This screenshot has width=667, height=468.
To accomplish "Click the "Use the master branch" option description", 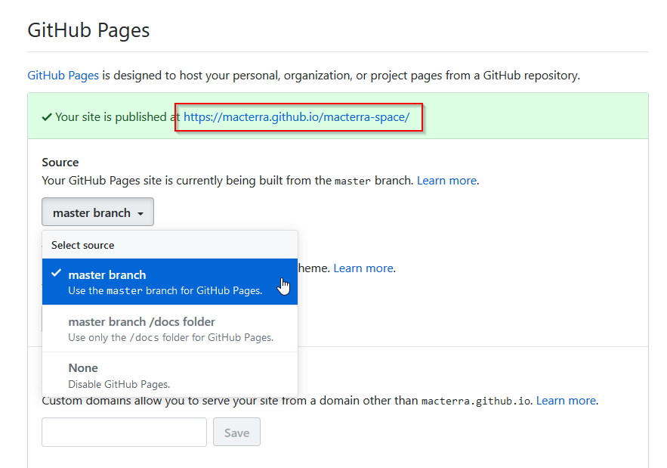I will (x=165, y=290).
